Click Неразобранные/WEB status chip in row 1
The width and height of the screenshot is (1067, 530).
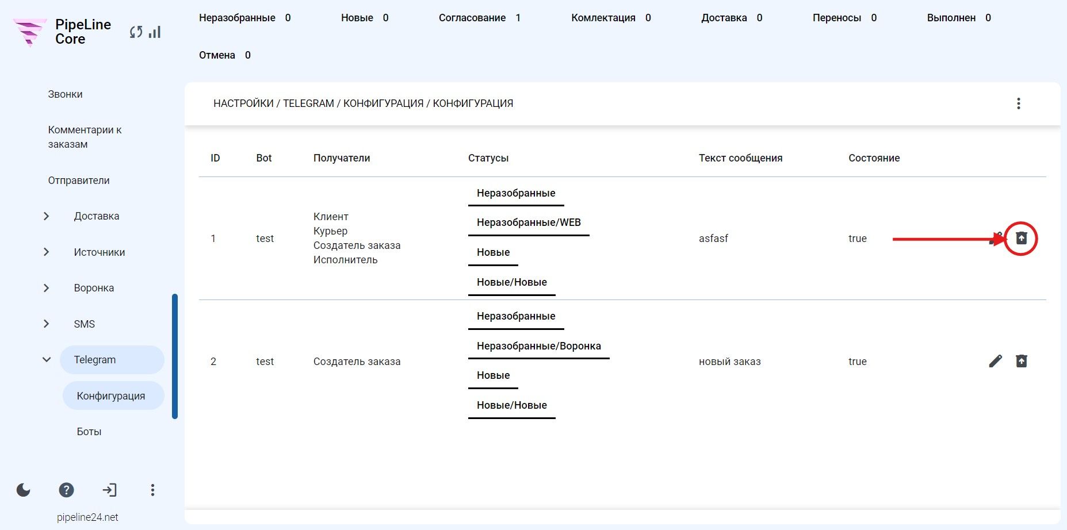[529, 223]
